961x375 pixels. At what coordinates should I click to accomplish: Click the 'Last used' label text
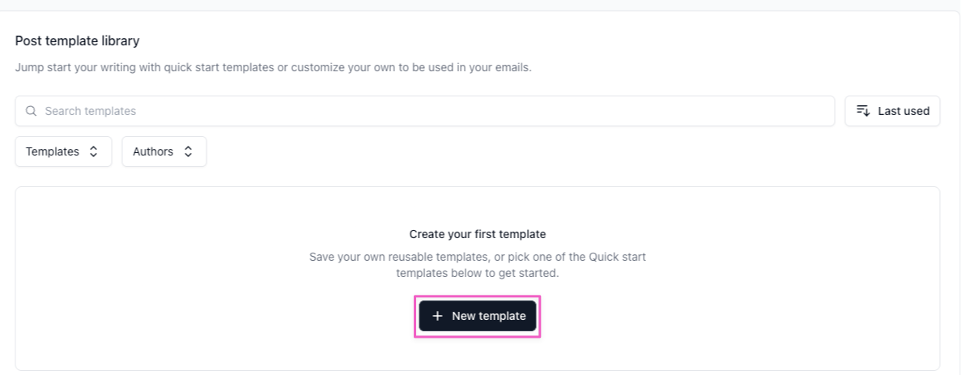tap(904, 111)
